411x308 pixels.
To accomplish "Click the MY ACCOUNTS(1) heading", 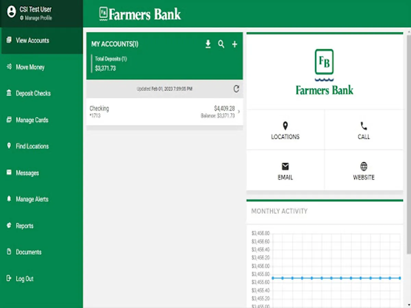I will [x=115, y=44].
